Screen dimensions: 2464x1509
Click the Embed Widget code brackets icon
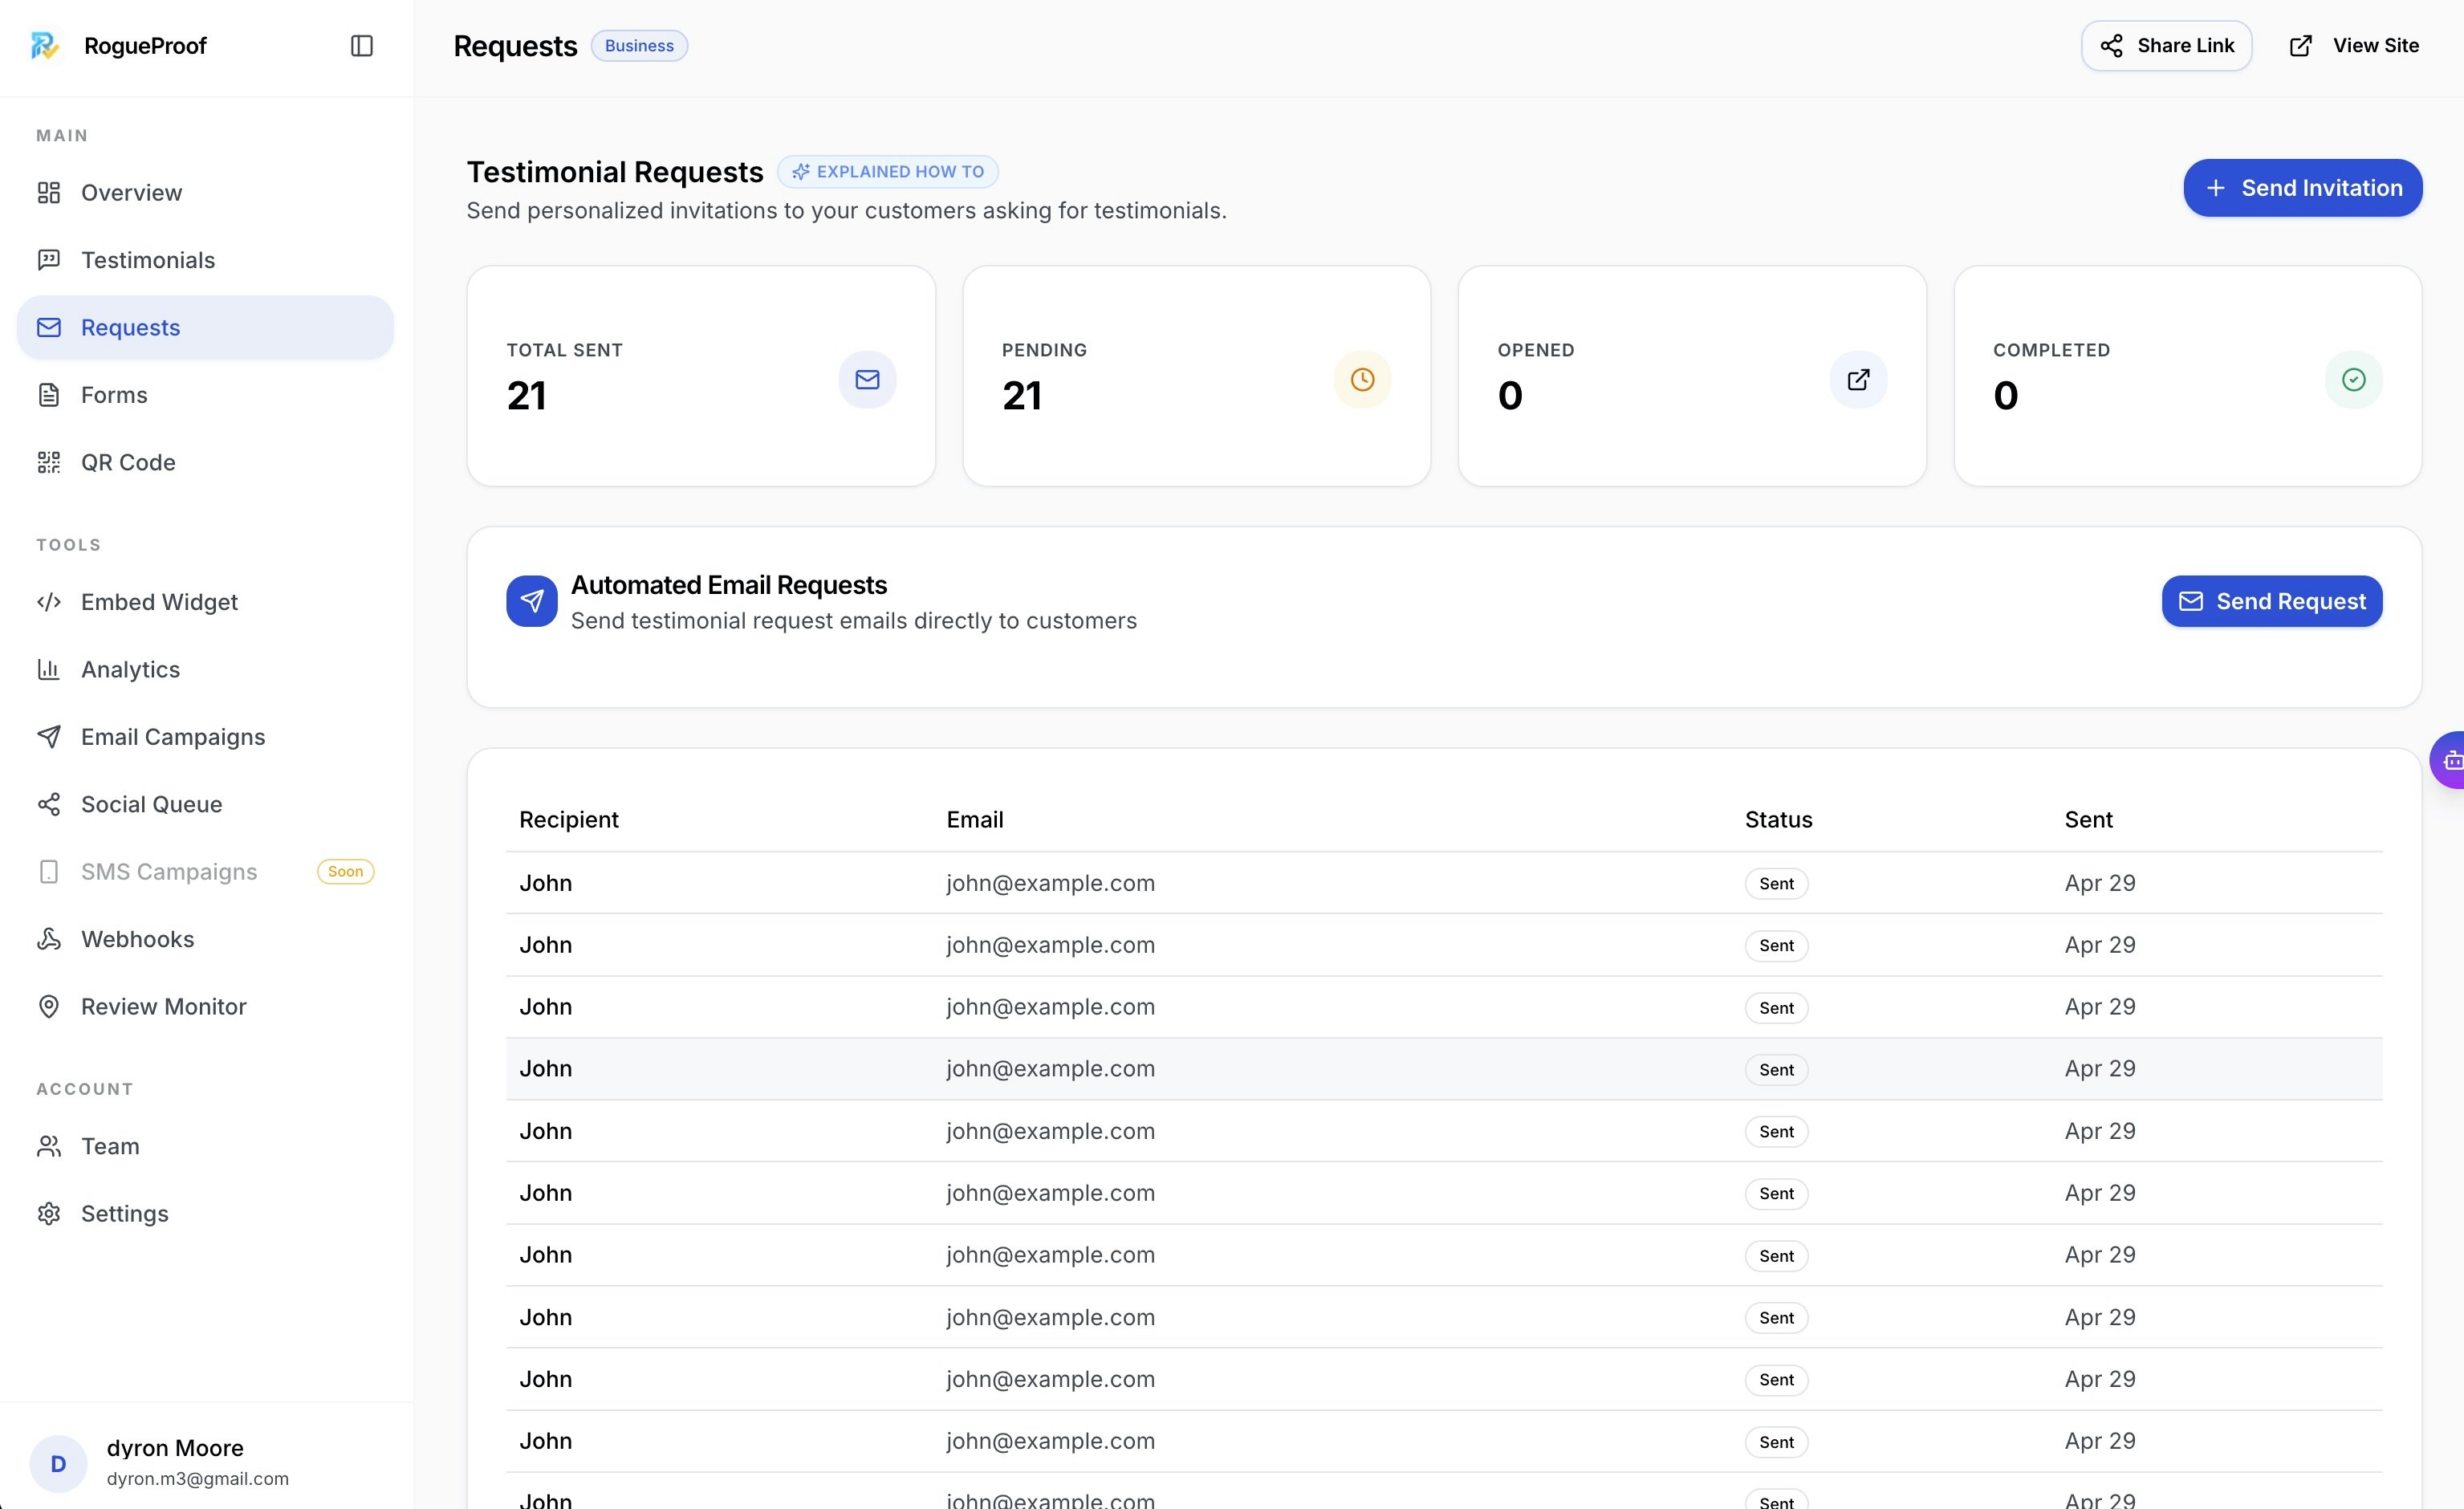pos(49,602)
